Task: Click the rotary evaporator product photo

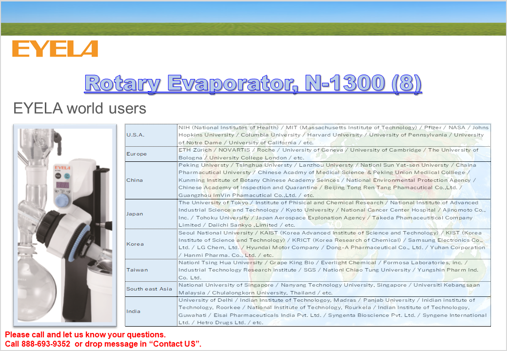Action: coord(65,225)
